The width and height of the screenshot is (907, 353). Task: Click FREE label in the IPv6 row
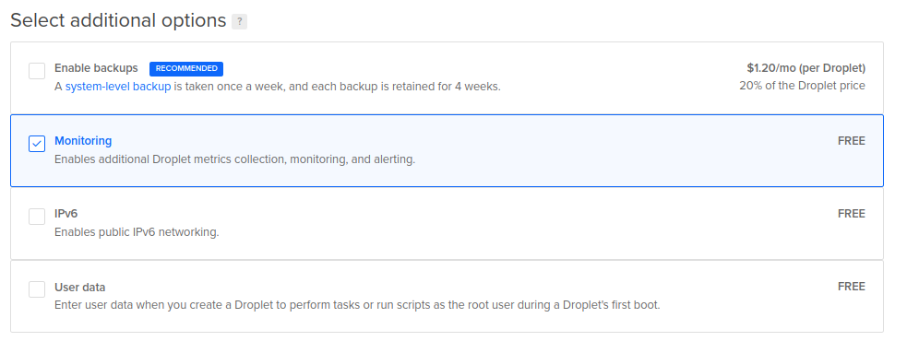pyautogui.click(x=852, y=214)
